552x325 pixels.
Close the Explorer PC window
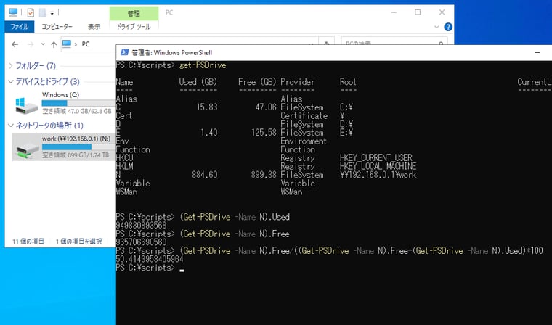point(442,12)
